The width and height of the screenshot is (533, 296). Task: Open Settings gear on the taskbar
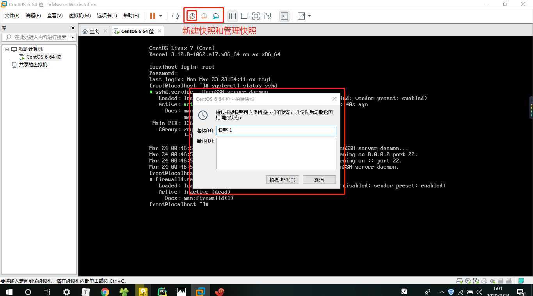click(66, 291)
